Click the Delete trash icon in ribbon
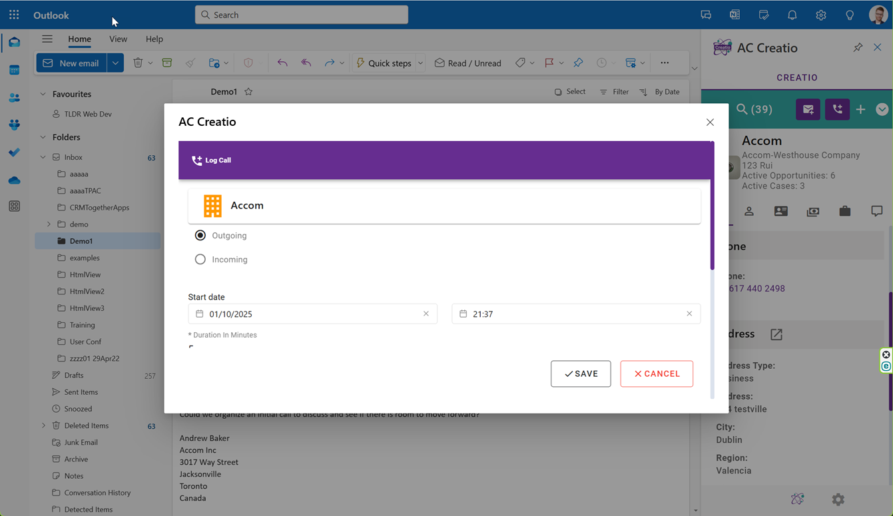893x516 pixels. point(138,63)
